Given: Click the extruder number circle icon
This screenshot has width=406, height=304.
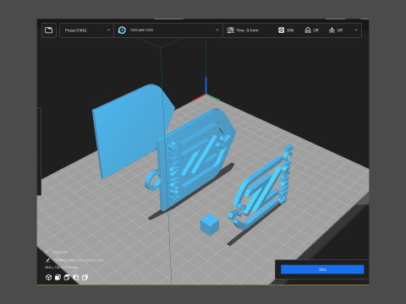Looking at the screenshot, I should (x=122, y=30).
